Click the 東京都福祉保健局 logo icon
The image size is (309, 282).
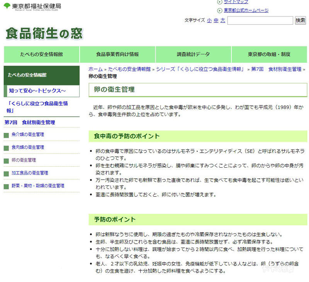(x=6, y=5)
